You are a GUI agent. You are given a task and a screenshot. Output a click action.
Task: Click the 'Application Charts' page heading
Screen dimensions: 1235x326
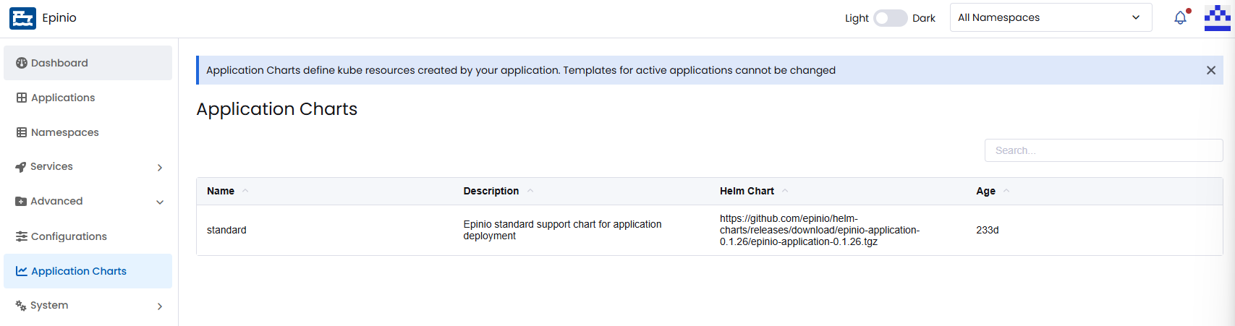[277, 109]
